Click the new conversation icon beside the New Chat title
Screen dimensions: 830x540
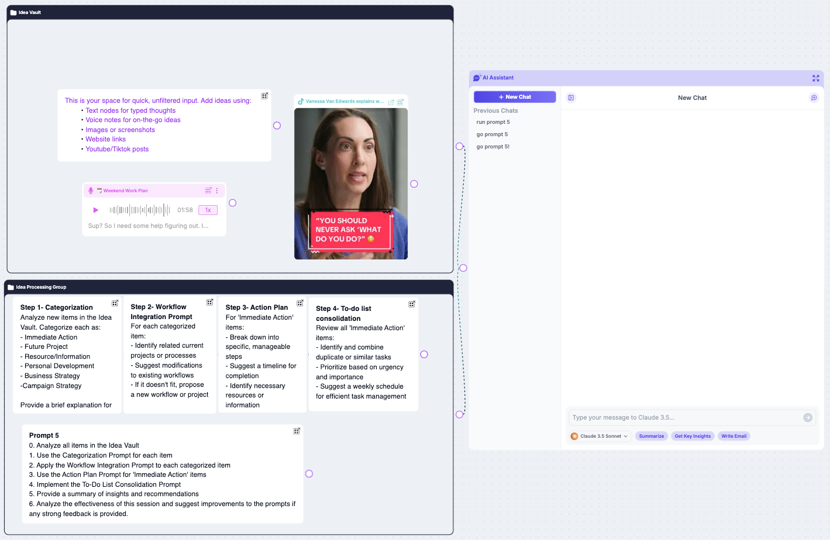point(814,98)
